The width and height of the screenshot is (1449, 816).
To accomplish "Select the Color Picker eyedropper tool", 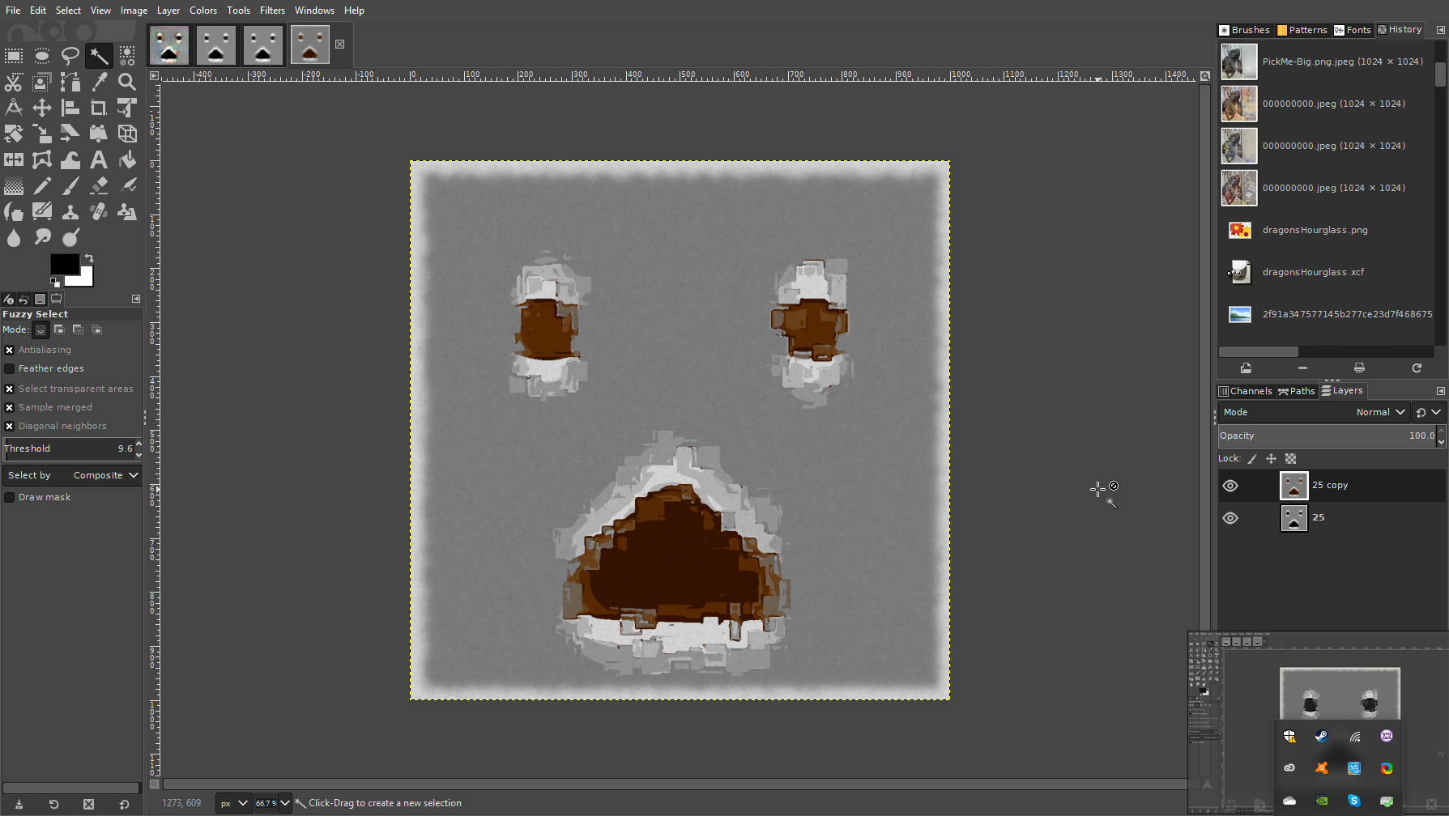I will coord(99,82).
